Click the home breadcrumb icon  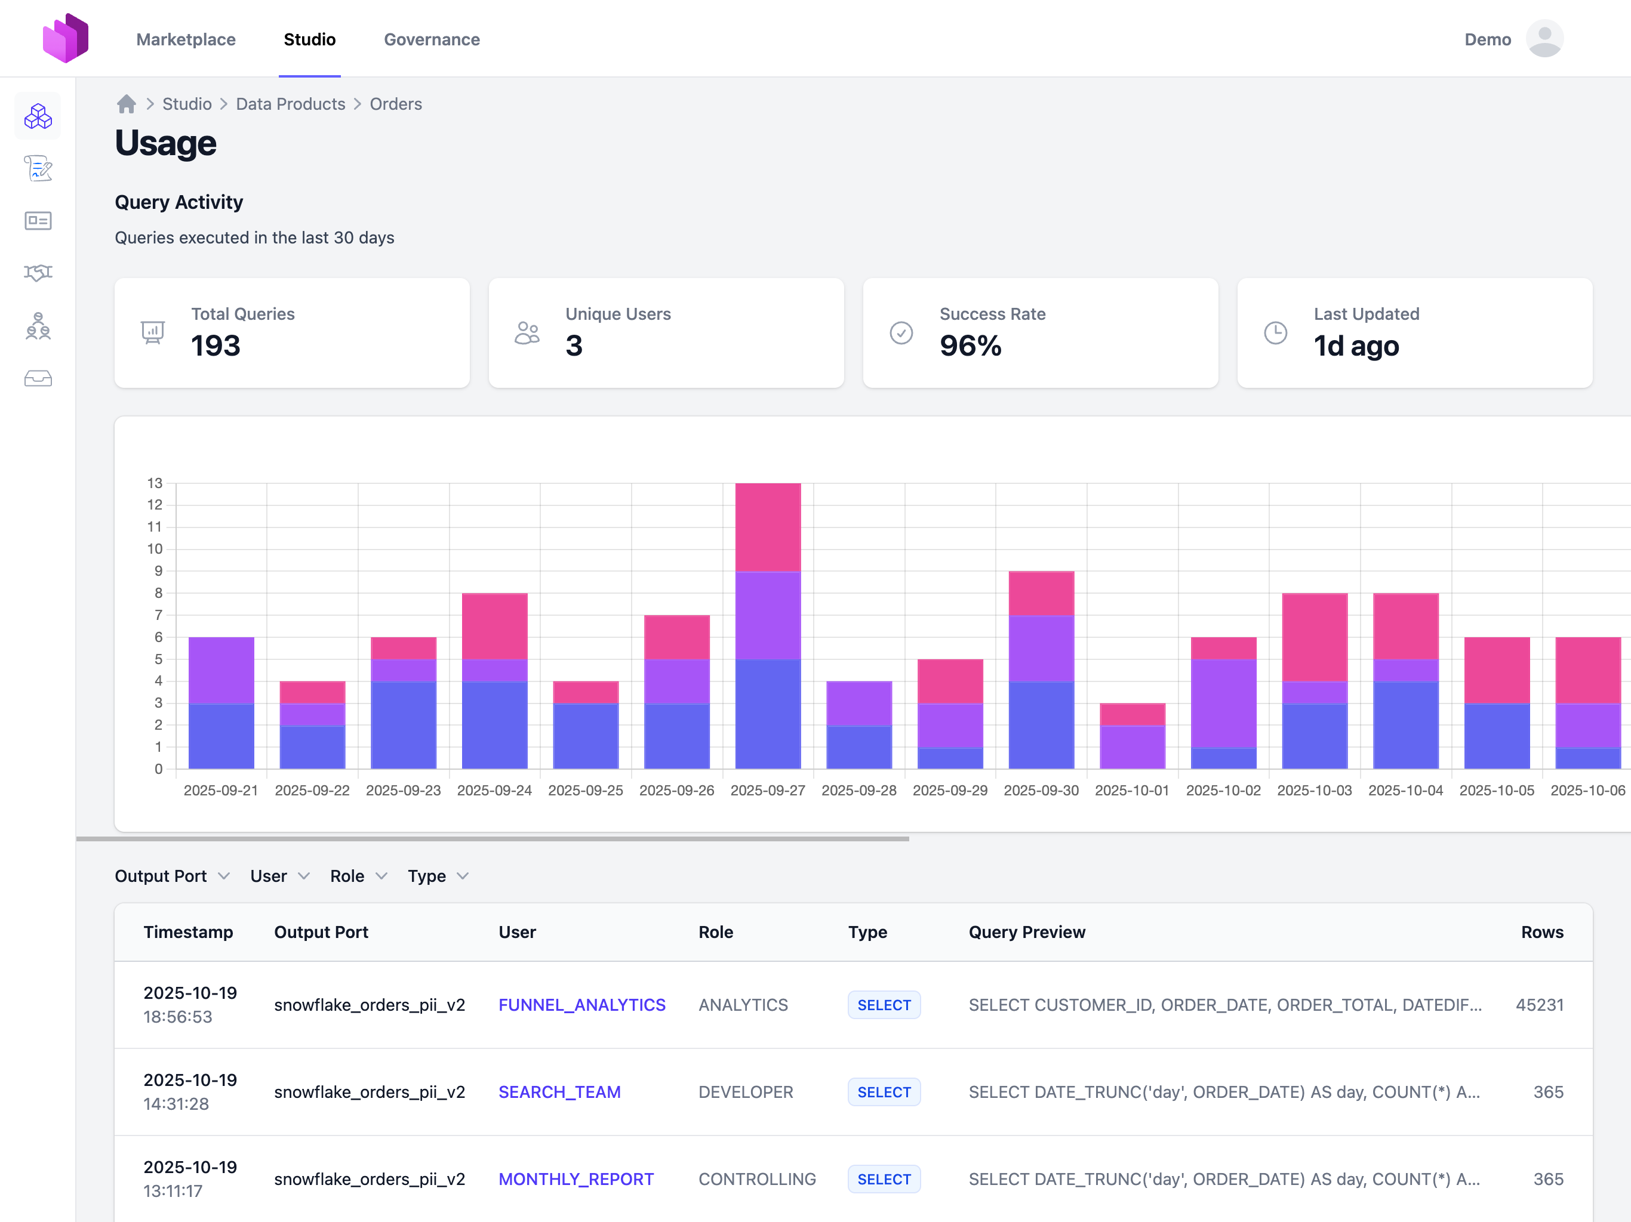pyautogui.click(x=126, y=104)
